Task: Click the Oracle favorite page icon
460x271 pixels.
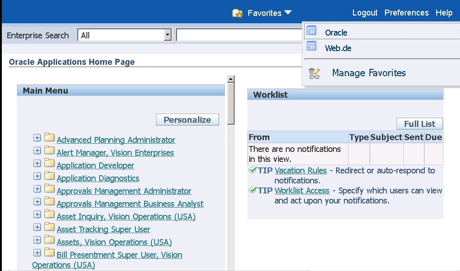Action: pyautogui.click(x=311, y=31)
